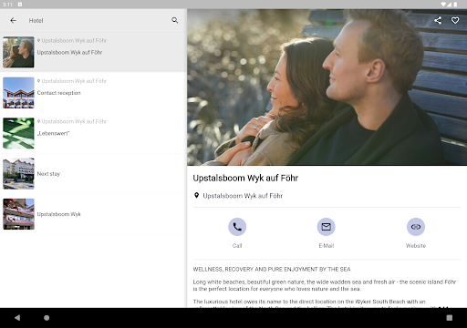Image resolution: width=467 pixels, height=328 pixels.
Task: Select Upstalsboom Wyk auf Föhr list item
Action: (93, 52)
